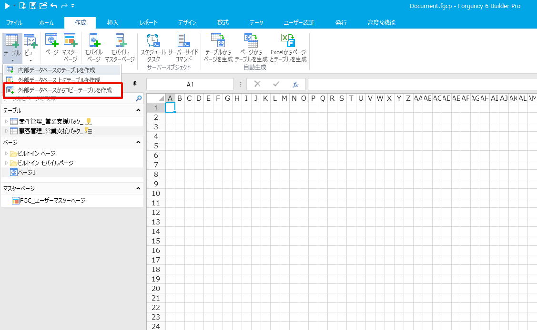This screenshot has width=537, height=330.
Task: Select the 顧客管理_営業支援パック_ table
Action: coord(51,131)
